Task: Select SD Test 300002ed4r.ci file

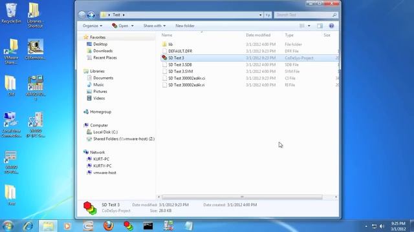Action: pos(187,79)
